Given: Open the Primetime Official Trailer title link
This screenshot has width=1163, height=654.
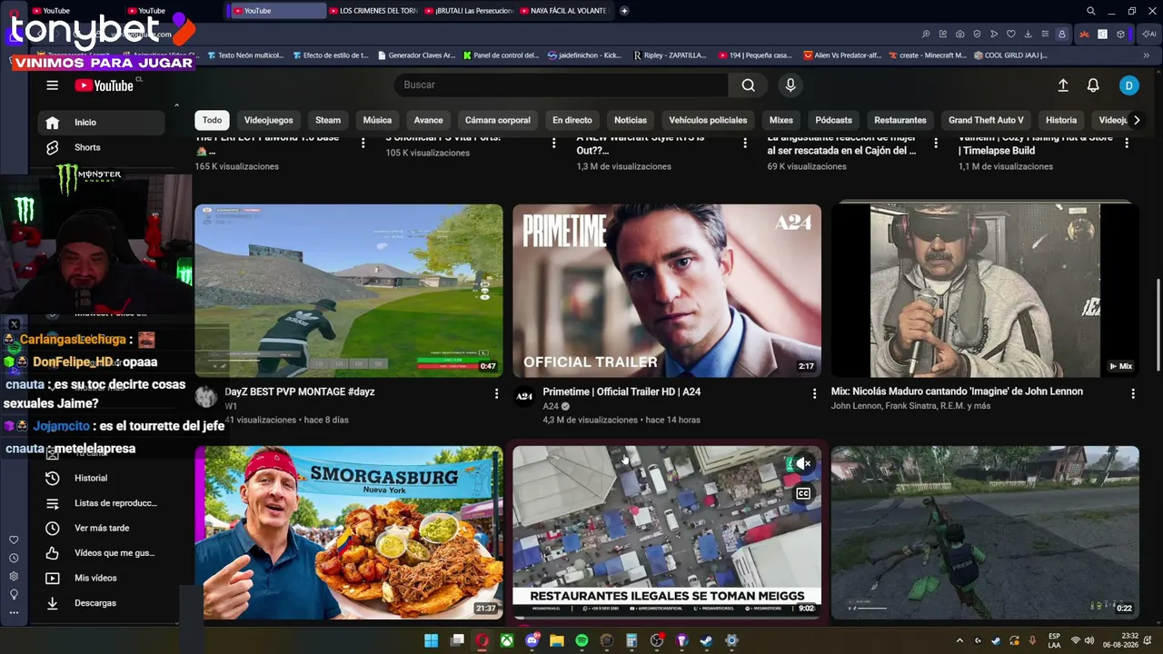Looking at the screenshot, I should pyautogui.click(x=621, y=391).
